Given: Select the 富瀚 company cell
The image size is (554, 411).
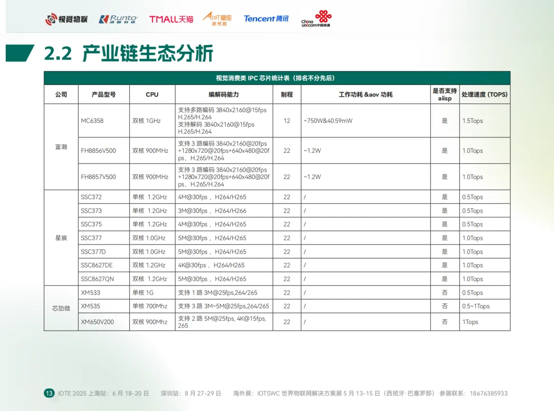Looking at the screenshot, I should (x=61, y=147).
